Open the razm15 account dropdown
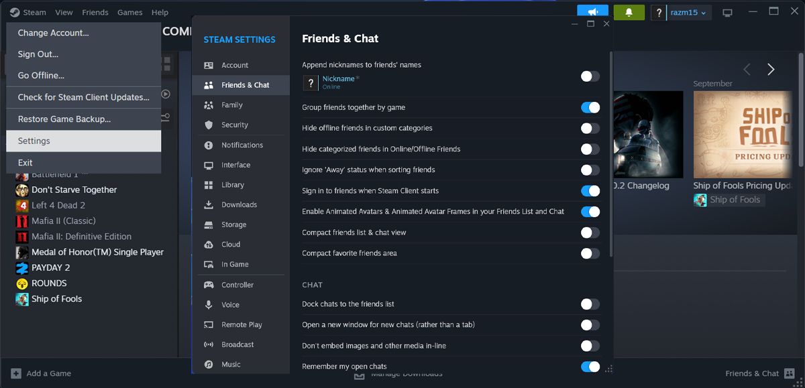 [689, 13]
